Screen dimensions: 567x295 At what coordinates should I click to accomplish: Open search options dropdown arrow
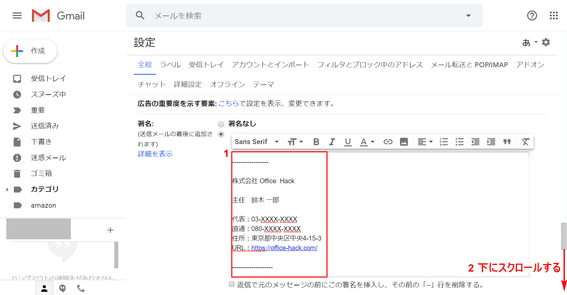tap(468, 15)
